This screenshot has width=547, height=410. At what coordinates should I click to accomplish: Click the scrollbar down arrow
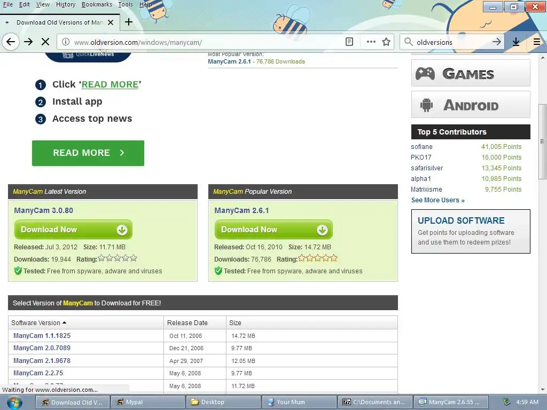[x=543, y=389]
